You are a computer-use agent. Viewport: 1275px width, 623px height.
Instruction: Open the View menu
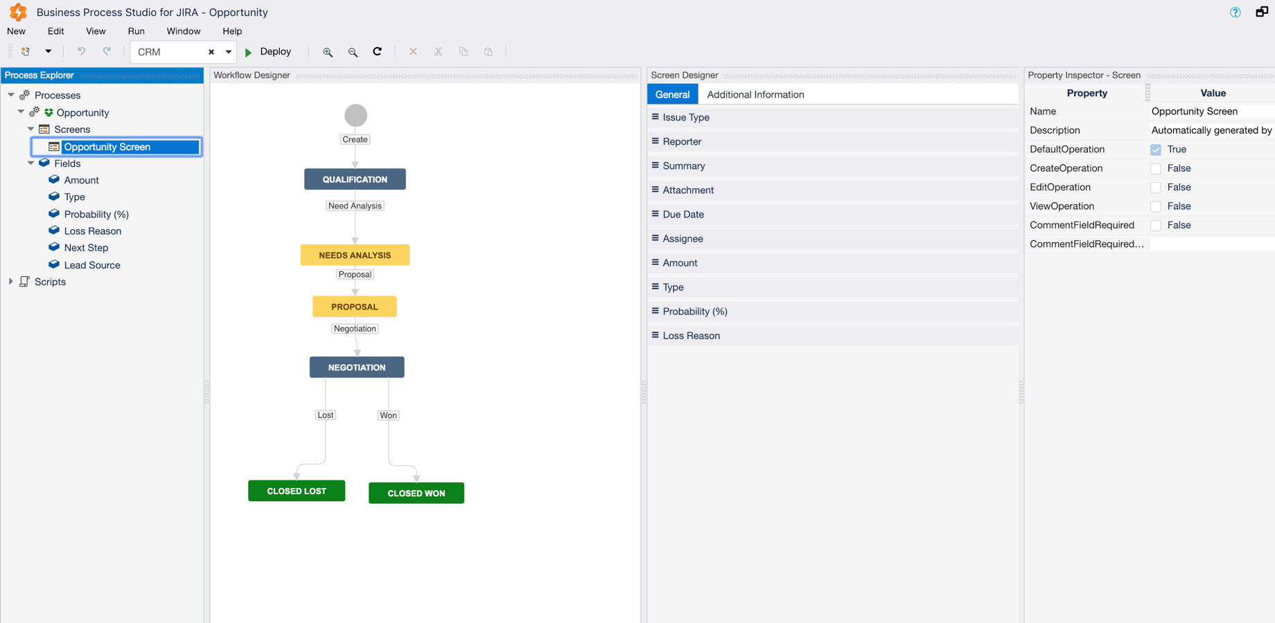tap(96, 31)
